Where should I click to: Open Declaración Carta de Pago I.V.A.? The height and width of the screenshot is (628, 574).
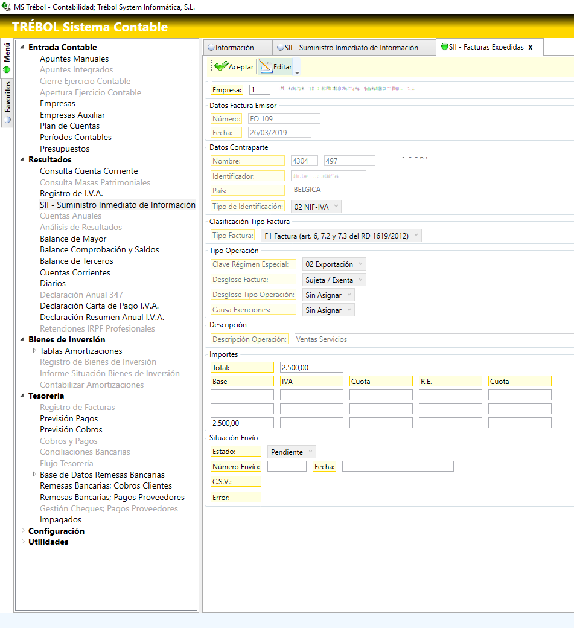coord(99,306)
